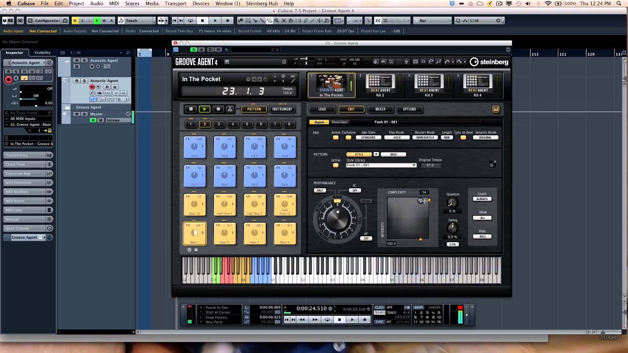The image size is (628, 353).
Task: Click the Steinberg logo
Action: click(489, 62)
